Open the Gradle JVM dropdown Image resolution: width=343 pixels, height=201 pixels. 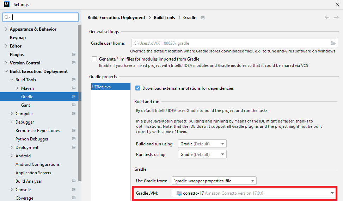pos(254,193)
